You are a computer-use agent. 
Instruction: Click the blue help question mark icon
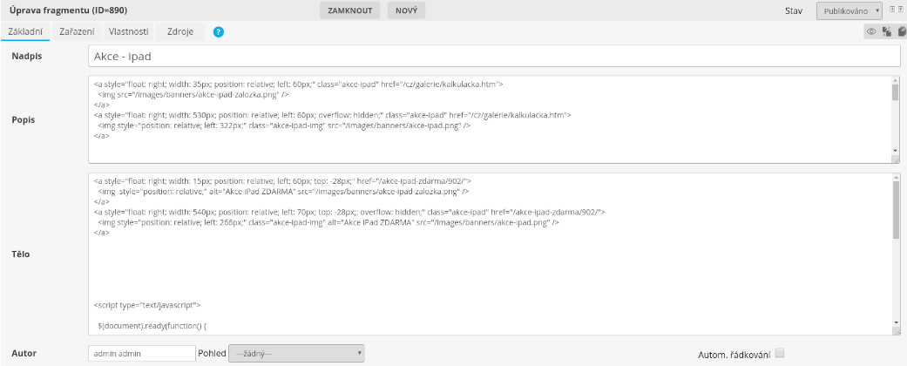coord(219,31)
